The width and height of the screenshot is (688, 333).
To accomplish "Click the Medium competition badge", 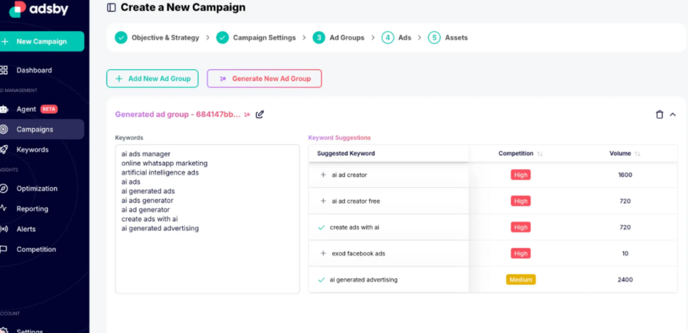I will coord(521,279).
